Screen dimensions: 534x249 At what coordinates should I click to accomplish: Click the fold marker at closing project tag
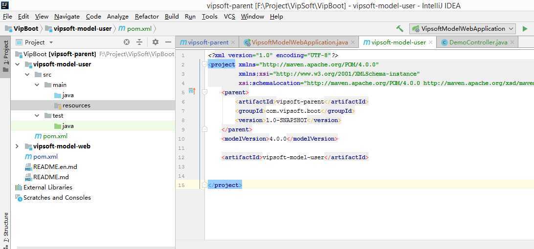[x=204, y=185]
